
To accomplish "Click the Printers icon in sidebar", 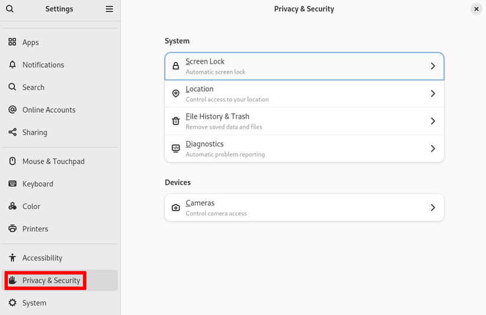I will (x=12, y=229).
